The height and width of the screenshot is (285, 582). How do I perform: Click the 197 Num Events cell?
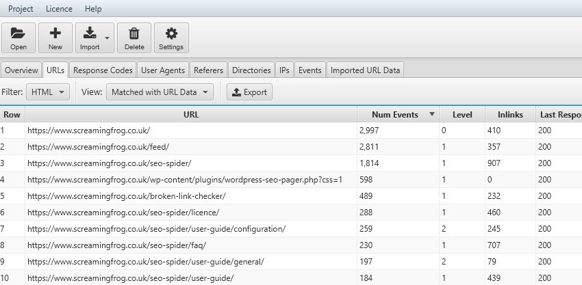[398, 262]
